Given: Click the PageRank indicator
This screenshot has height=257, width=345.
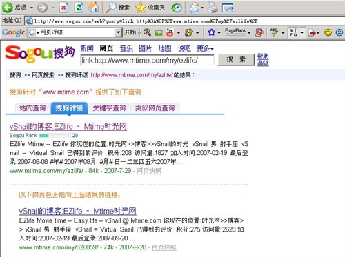Looking at the screenshot, I should pos(235,32).
